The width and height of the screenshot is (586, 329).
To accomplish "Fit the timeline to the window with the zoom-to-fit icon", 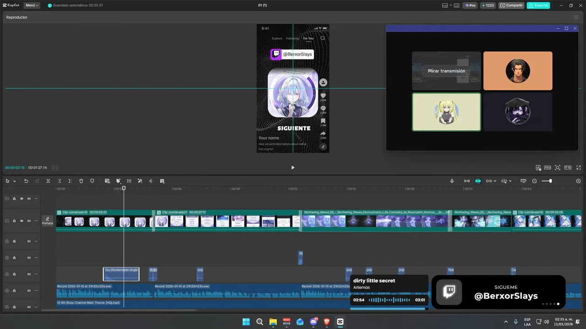I will tap(523, 181).
